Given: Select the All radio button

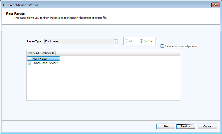Looking at the screenshot, I should 126,41.
